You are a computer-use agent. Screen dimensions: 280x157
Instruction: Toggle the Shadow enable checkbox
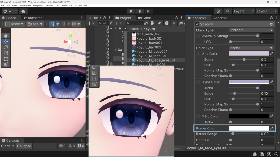click(x=197, y=24)
